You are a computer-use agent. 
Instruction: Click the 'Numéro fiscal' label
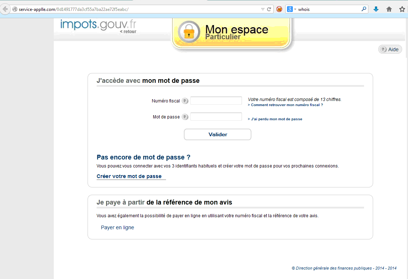(166, 101)
